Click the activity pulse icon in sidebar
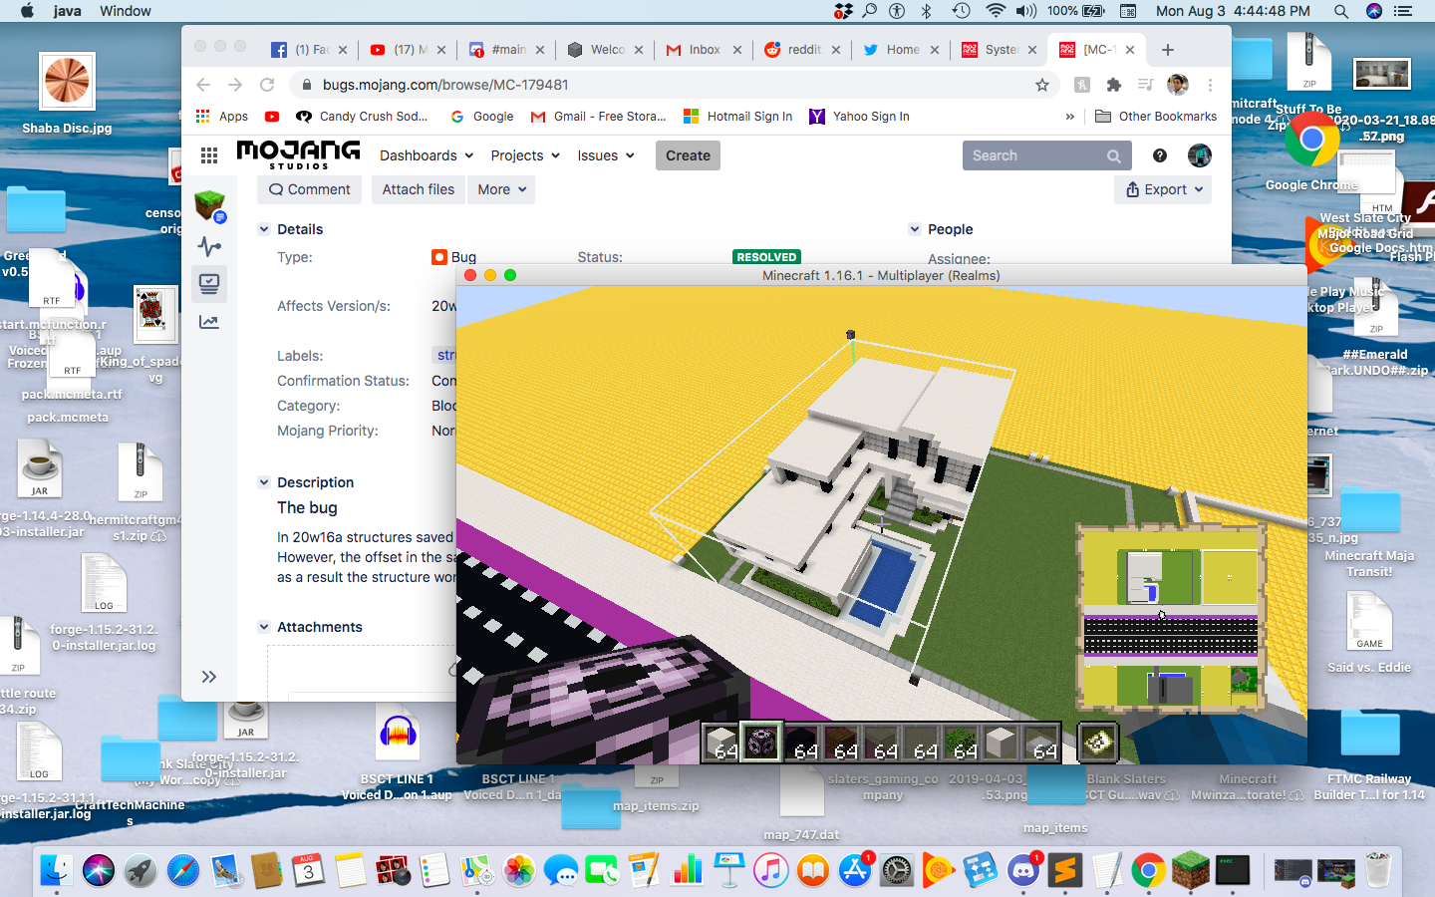The width and height of the screenshot is (1435, 897). [209, 246]
